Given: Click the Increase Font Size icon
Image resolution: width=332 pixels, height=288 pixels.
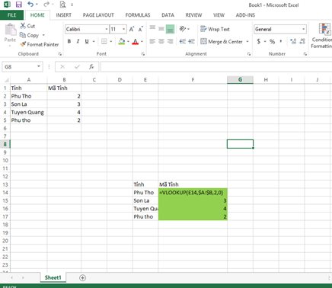Looking at the screenshot, I should pos(132,29).
